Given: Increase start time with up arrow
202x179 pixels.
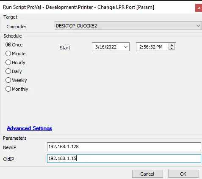Looking at the screenshot, I should [x=172, y=45].
